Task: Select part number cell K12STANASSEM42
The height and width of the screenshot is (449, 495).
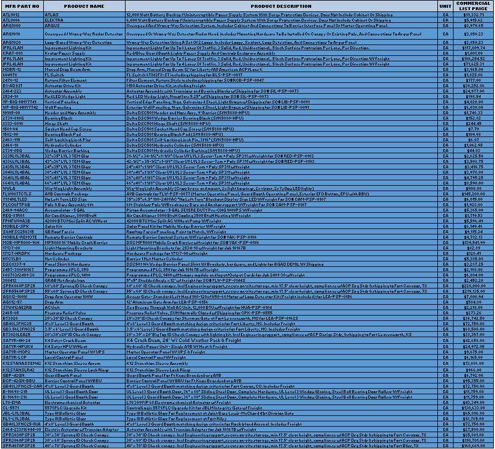Action: [x=22, y=364]
